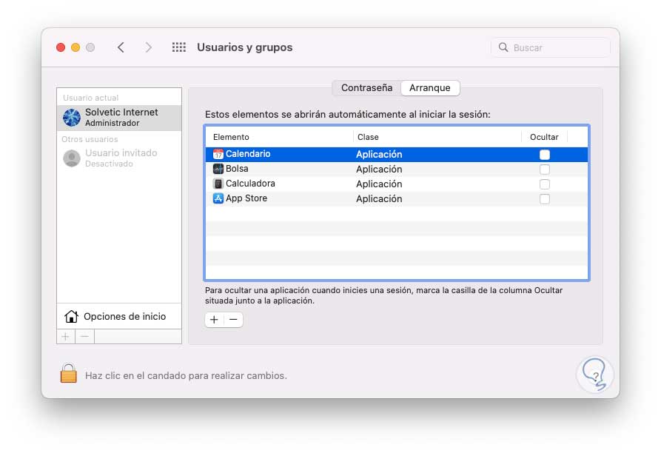This screenshot has width=661, height=453.
Task: Click the Calendario app icon
Action: pos(218,154)
